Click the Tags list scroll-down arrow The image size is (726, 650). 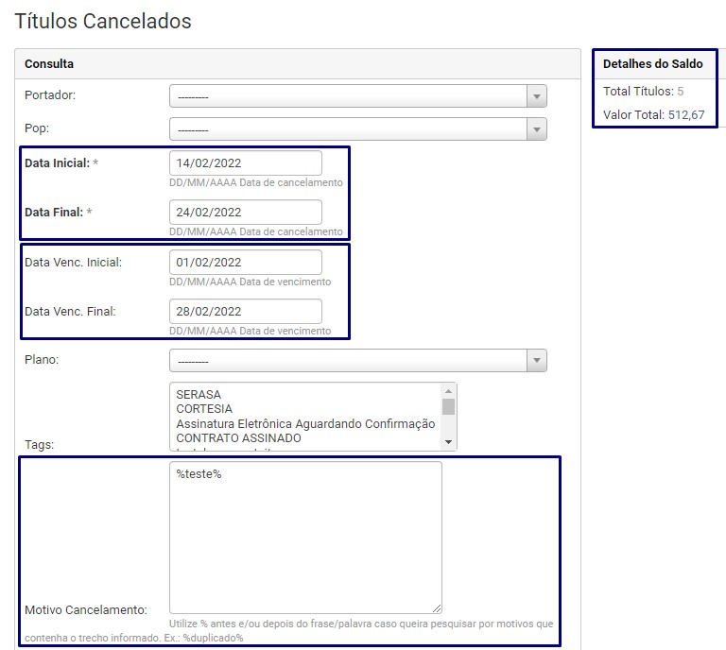tap(449, 443)
